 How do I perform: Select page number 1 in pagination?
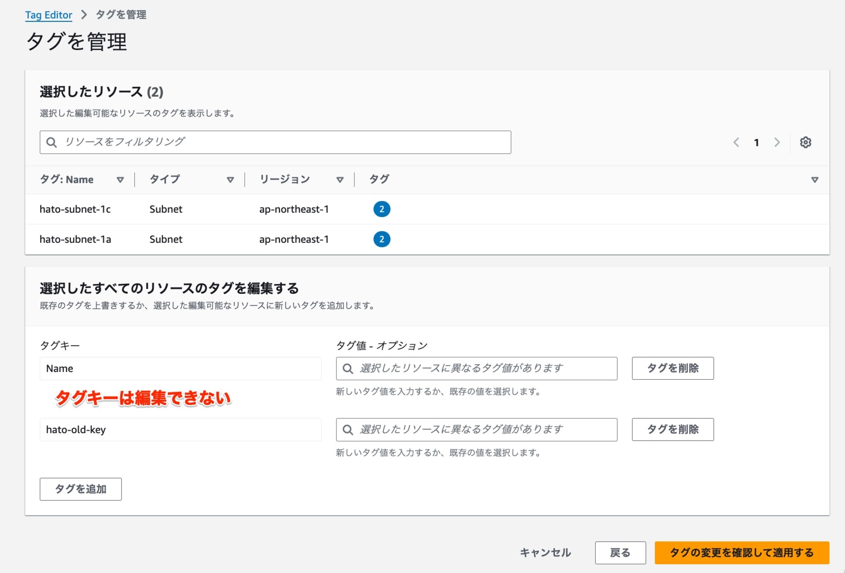[756, 143]
